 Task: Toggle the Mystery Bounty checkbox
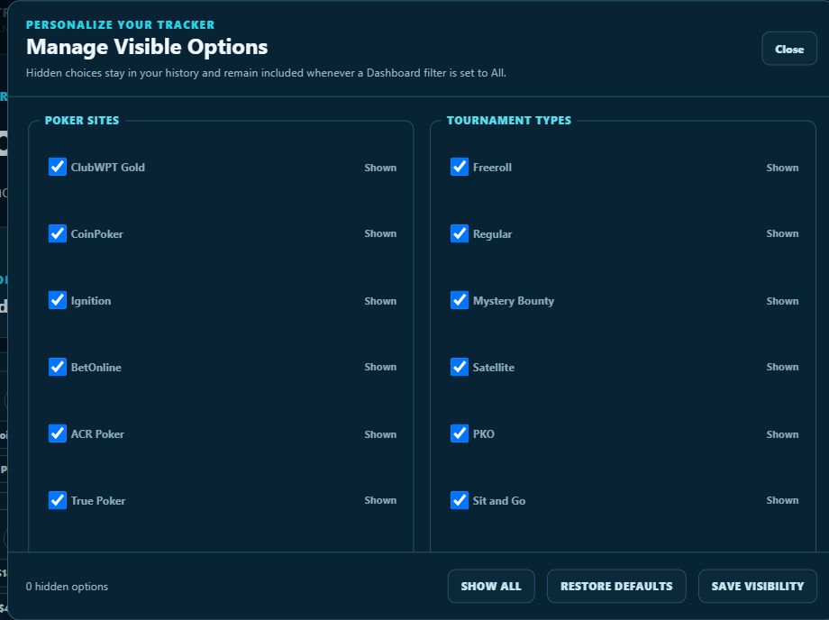point(460,300)
